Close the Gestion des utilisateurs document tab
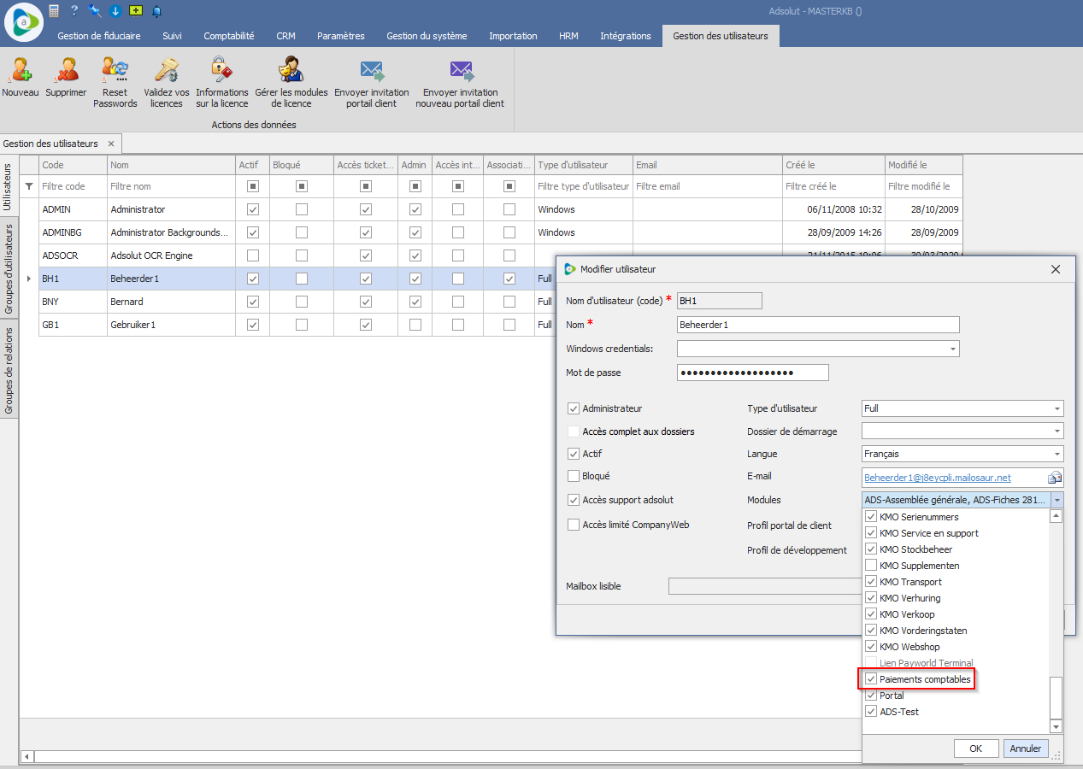 coord(111,144)
